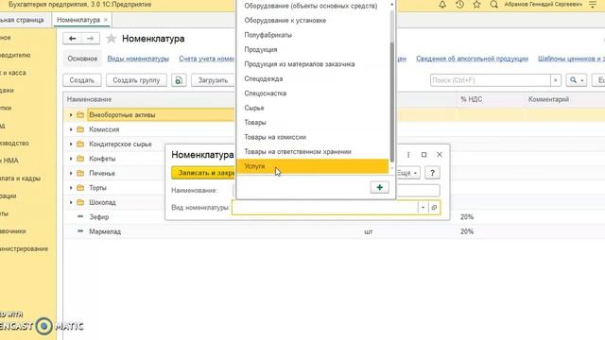Expand the Кондитерское сырье group

71,144
